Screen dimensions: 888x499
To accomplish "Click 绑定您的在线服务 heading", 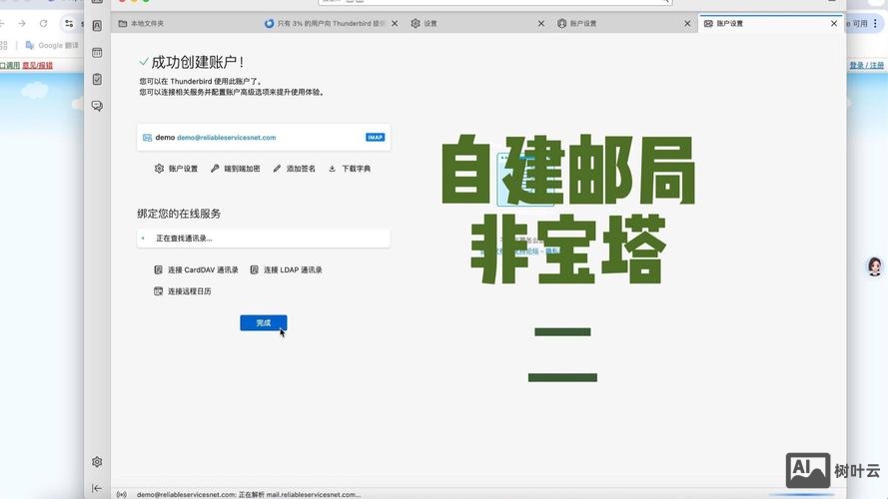I will [x=179, y=214].
